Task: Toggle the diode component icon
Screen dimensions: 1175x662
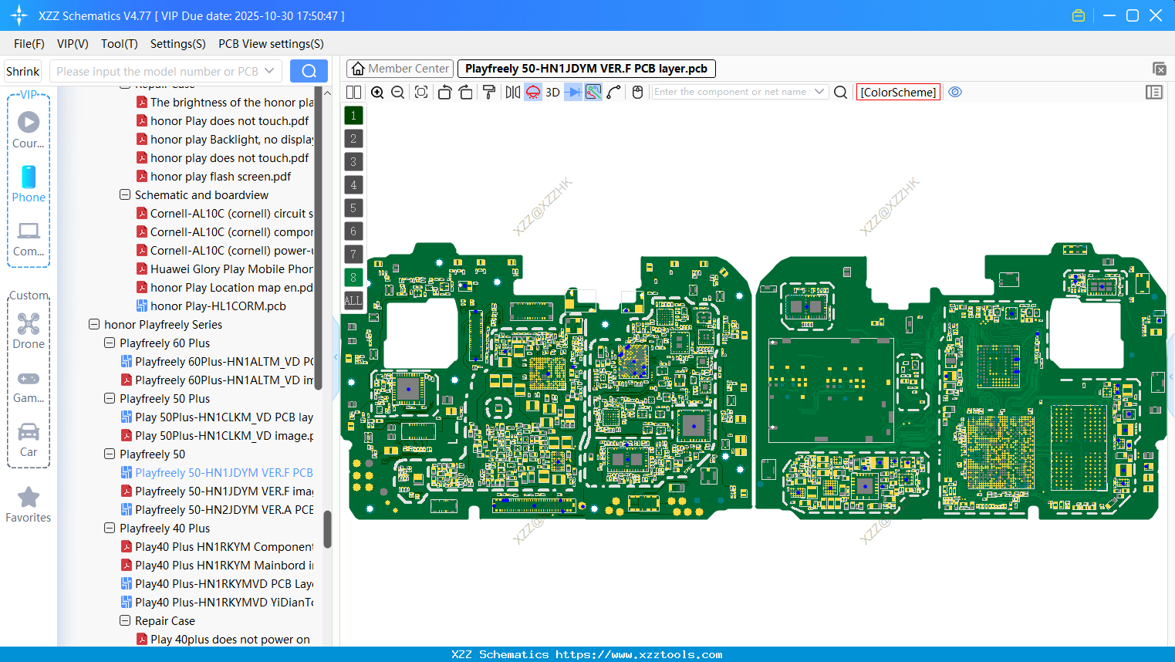Action: tap(572, 92)
